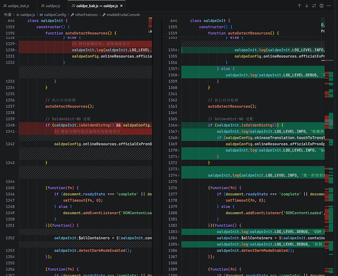Click the diff overview ruler on far right
Viewport: 338px width, 276px height.
click(329, 147)
